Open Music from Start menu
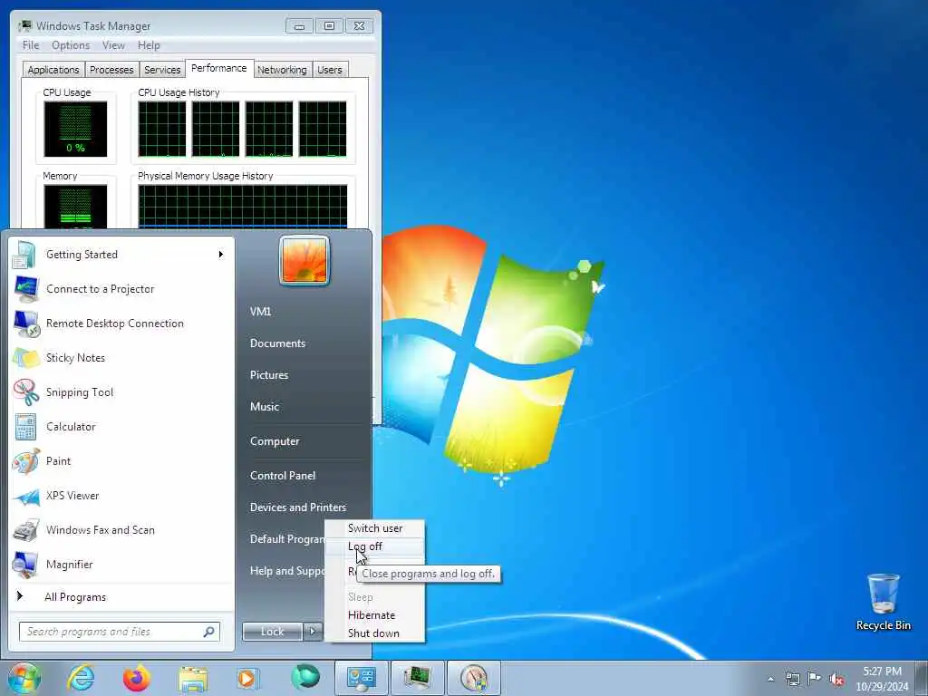928x696 pixels. click(265, 407)
